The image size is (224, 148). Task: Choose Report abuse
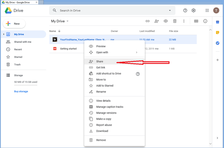coord(115,125)
